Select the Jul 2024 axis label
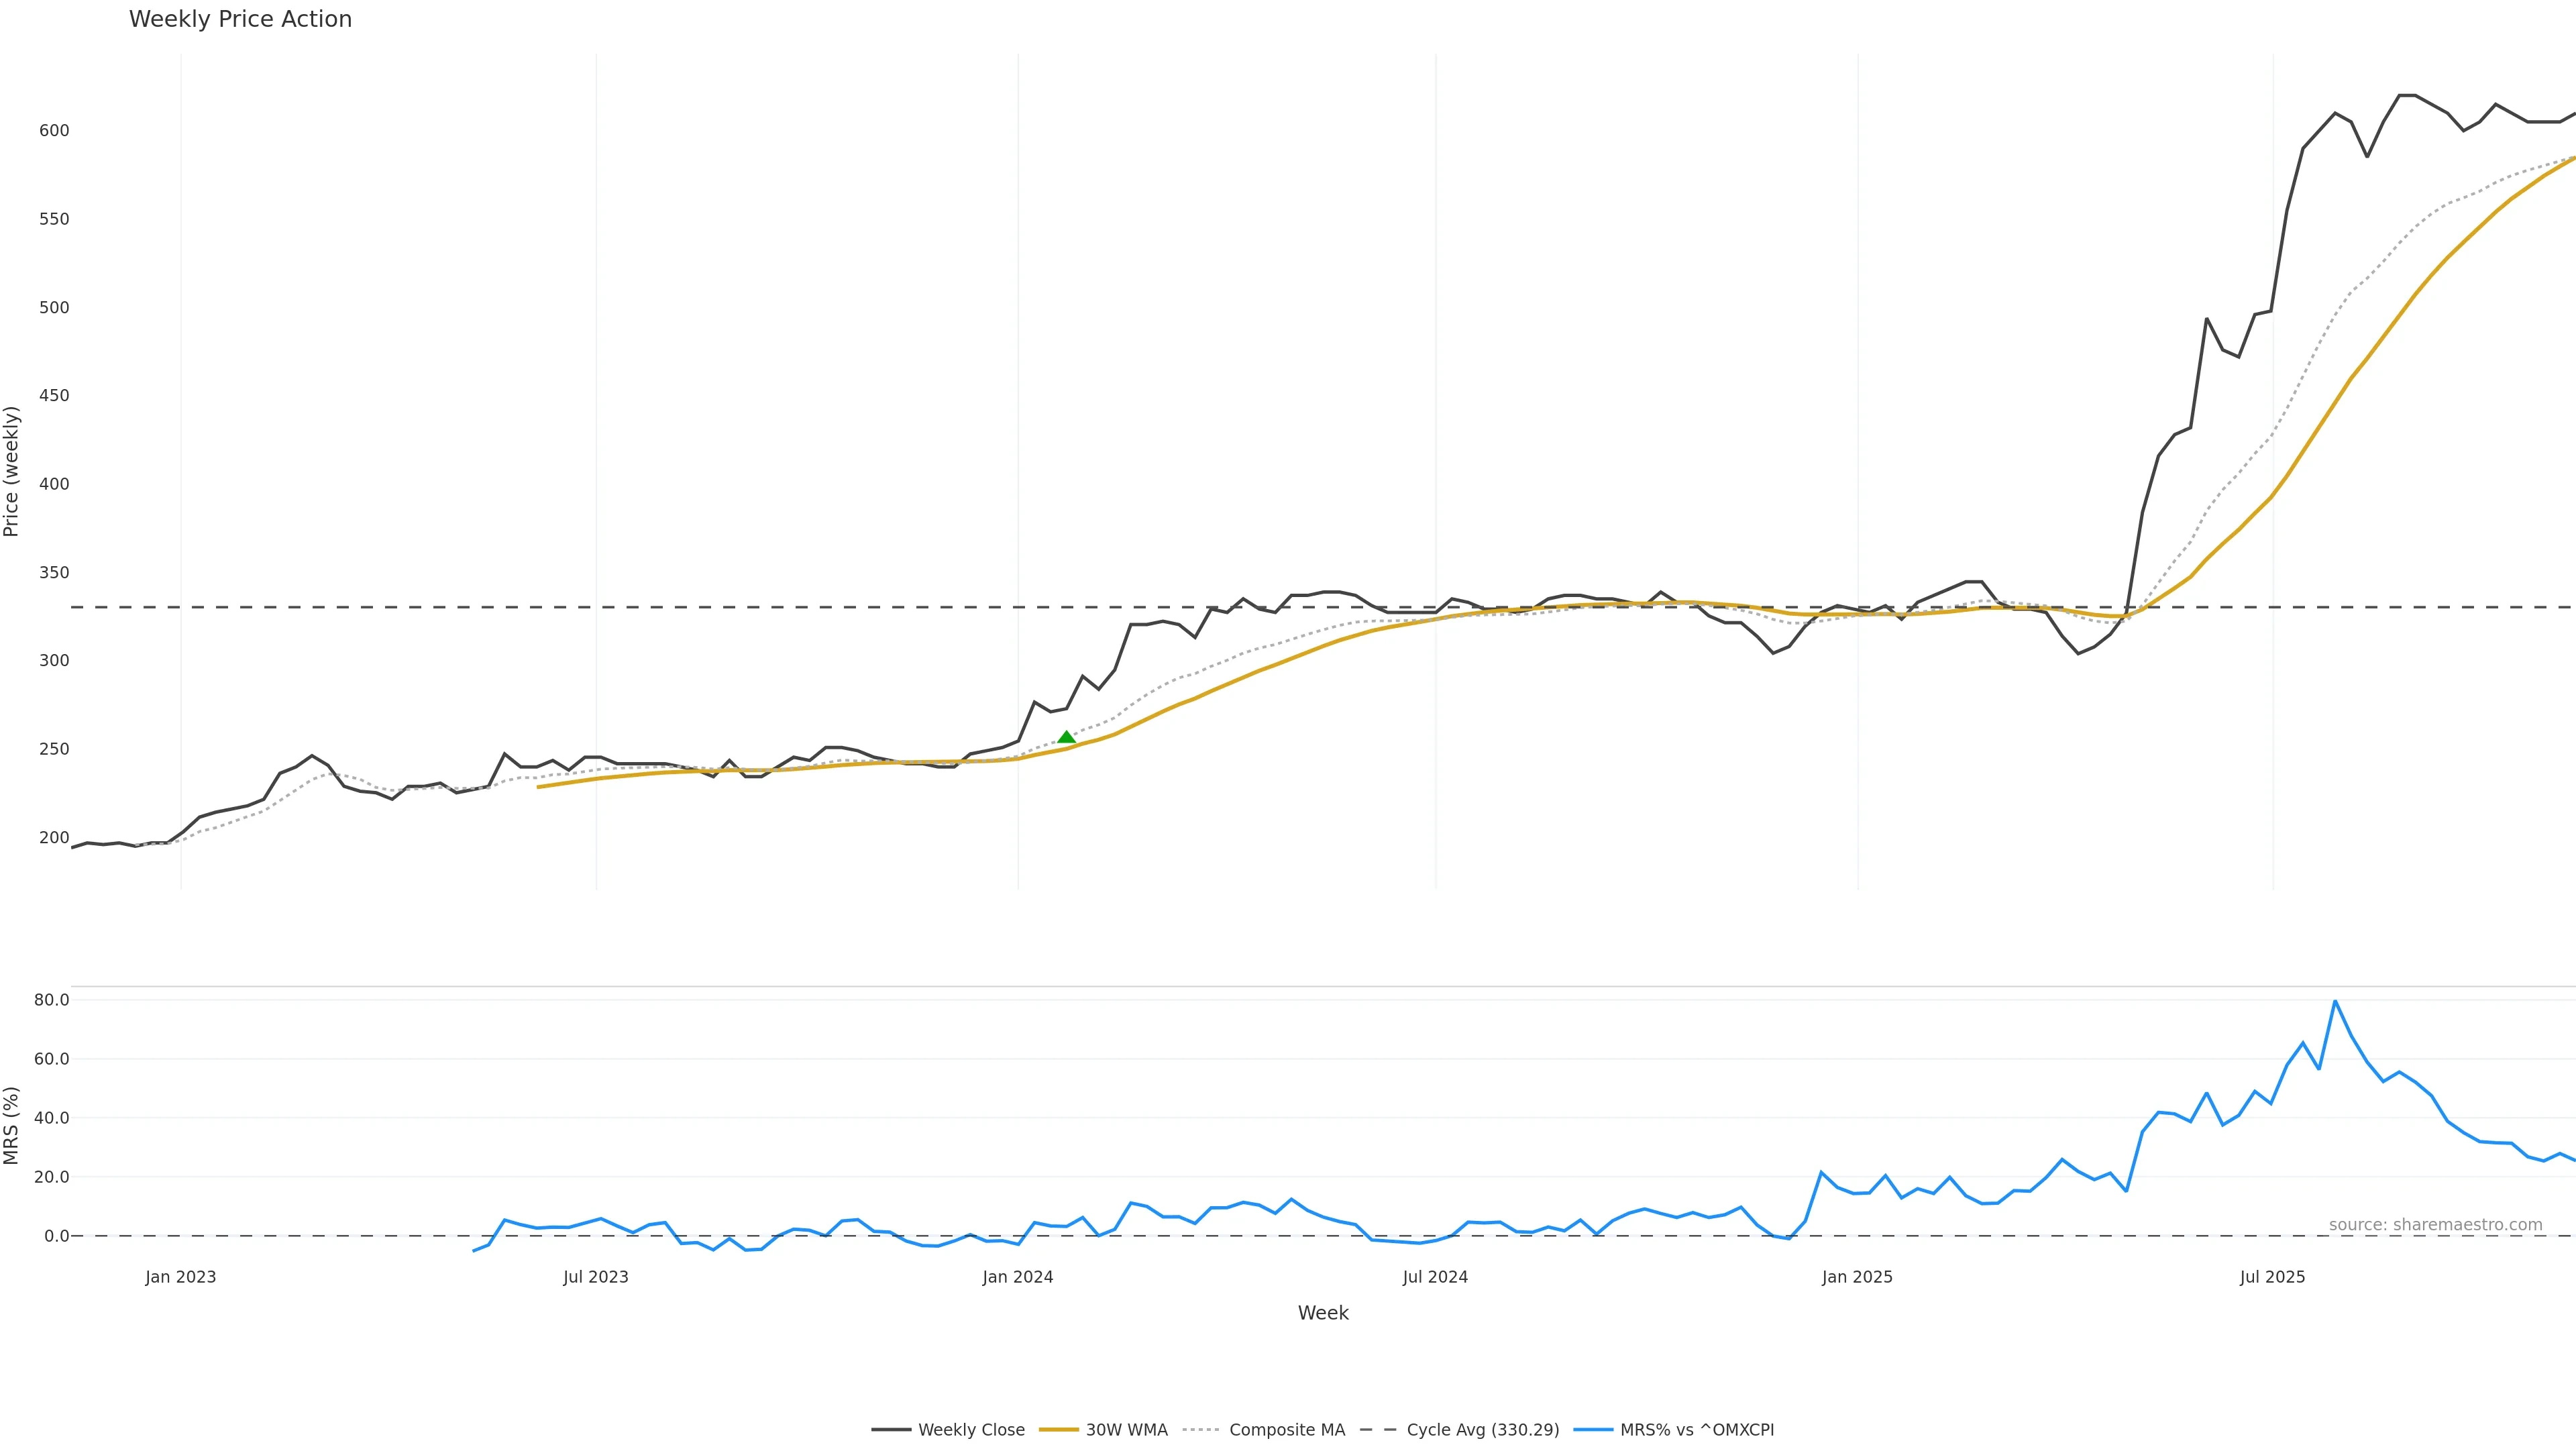Image resolution: width=2576 pixels, height=1449 pixels. (1435, 1277)
